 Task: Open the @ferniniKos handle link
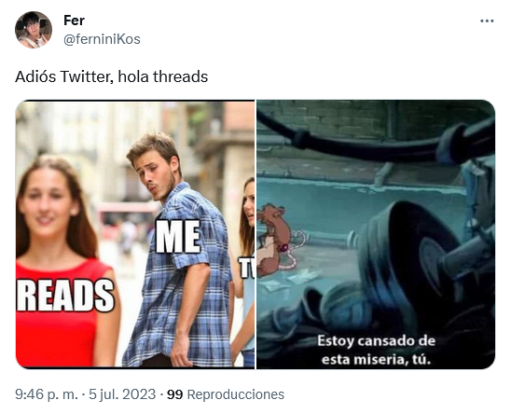pyautogui.click(x=102, y=39)
